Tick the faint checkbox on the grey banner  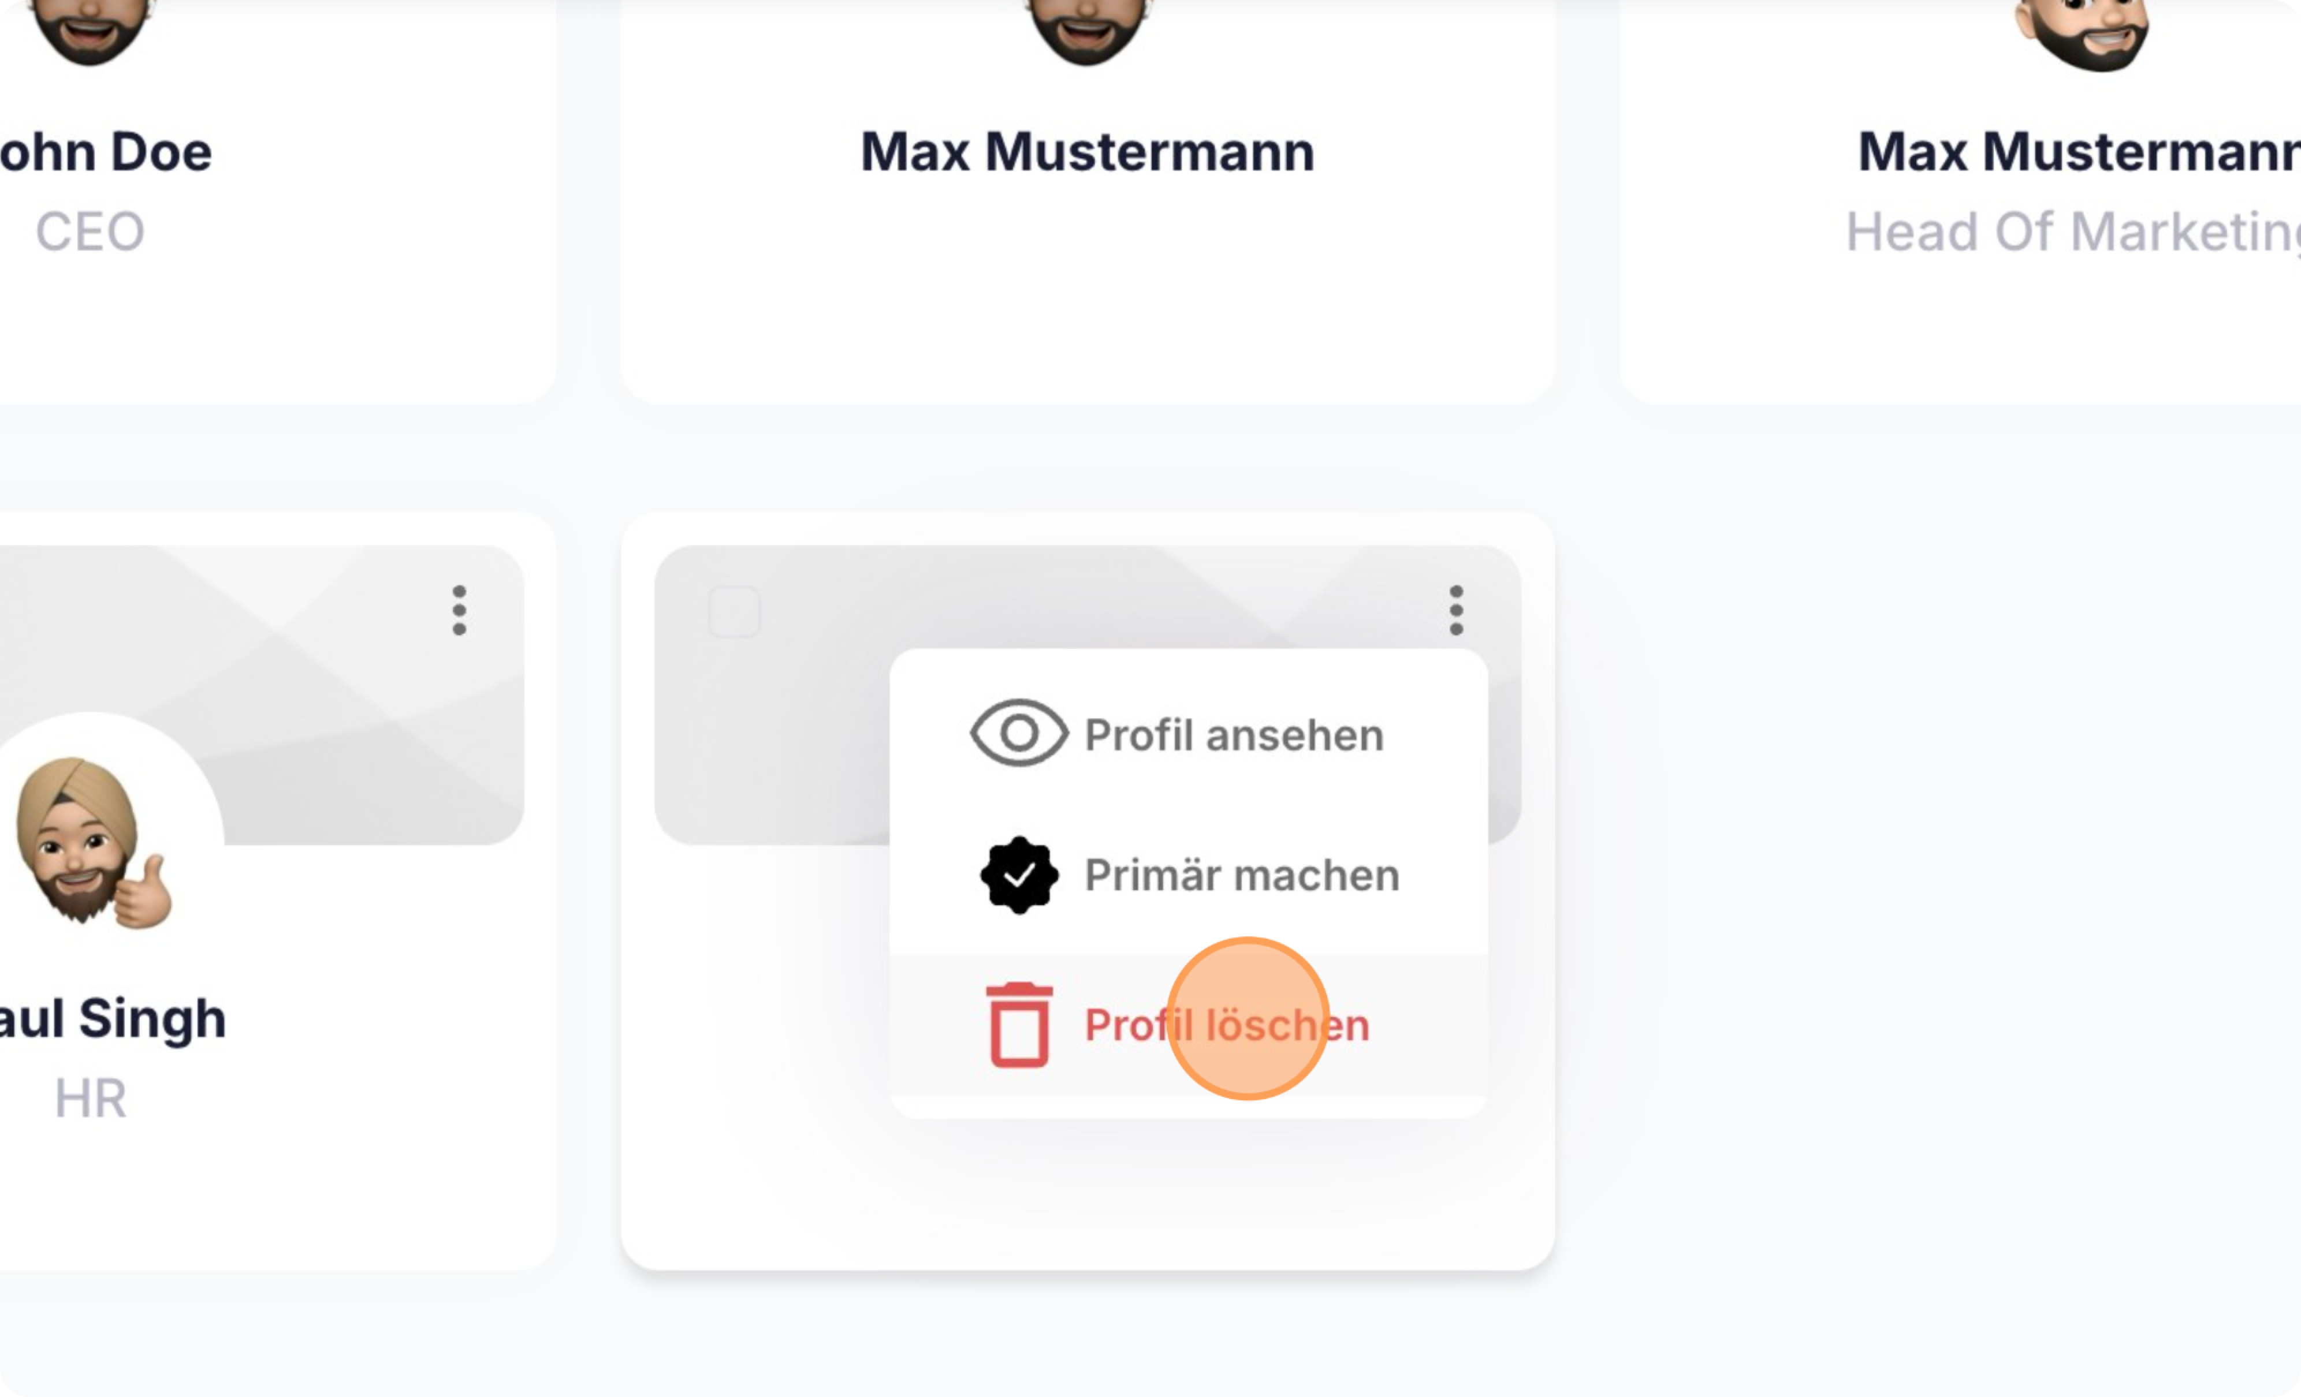tap(734, 612)
